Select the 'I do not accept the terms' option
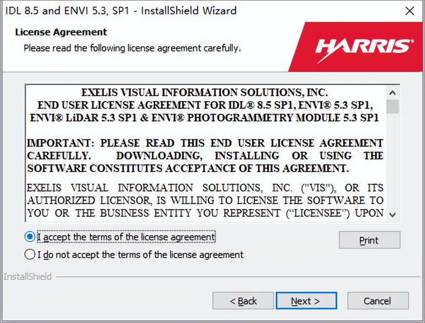The height and width of the screenshot is (323, 425). [29, 255]
